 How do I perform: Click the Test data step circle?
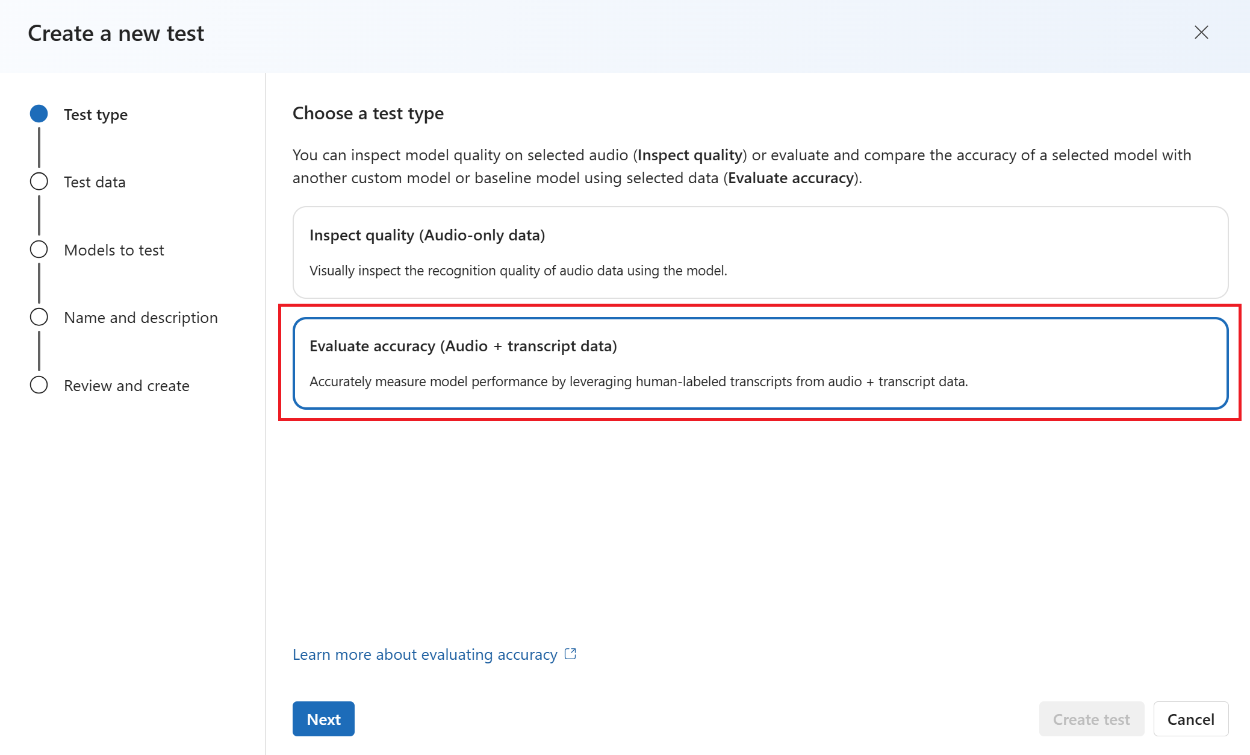(39, 181)
